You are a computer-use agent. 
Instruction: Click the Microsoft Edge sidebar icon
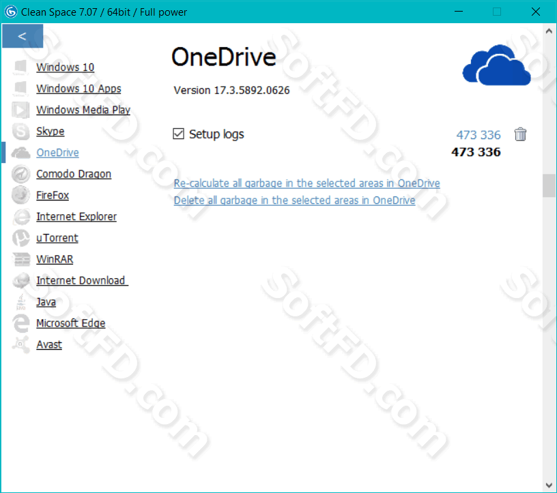coord(20,323)
